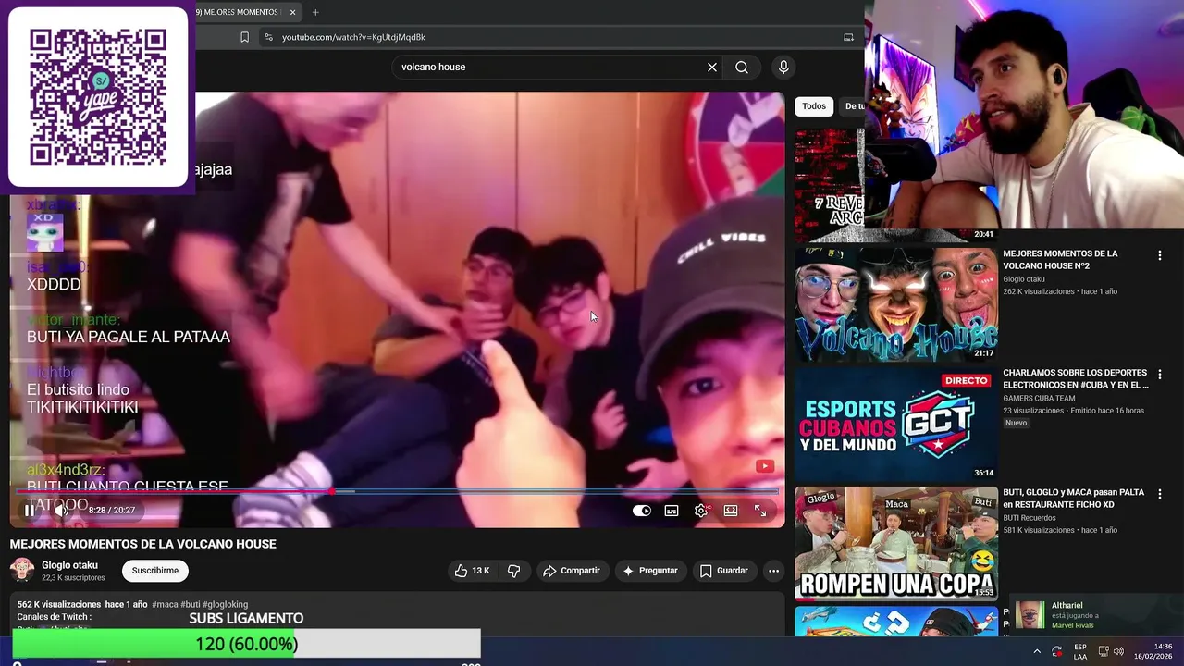Screen dimensions: 1184x666
Task: Click the Suscribirme button
Action: coord(155,571)
